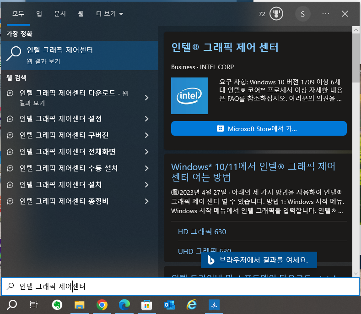The image size is (361, 314).
Task: Open Microsoft Store from the taskbar
Action: [x=147, y=305]
